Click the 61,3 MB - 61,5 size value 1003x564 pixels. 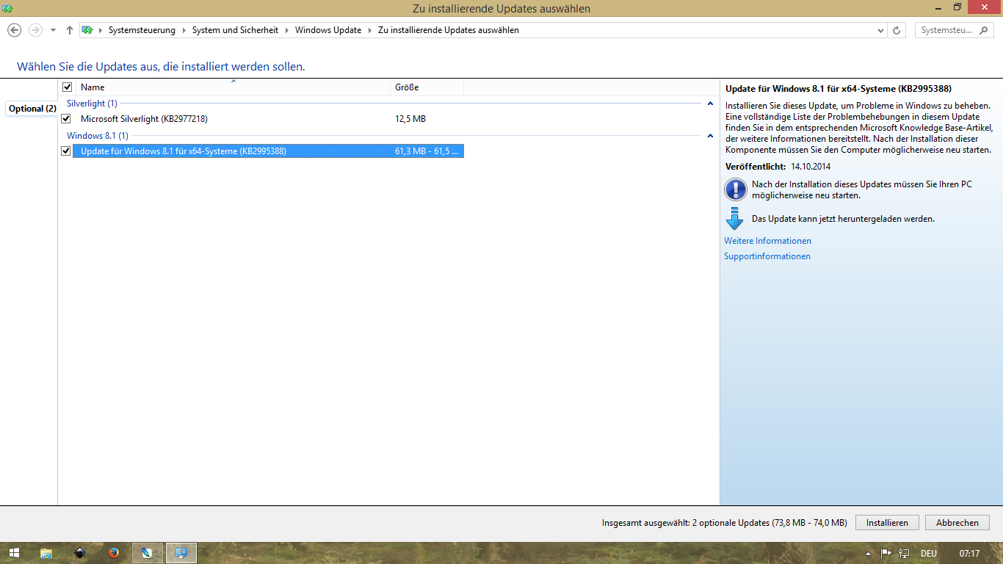[x=427, y=151]
